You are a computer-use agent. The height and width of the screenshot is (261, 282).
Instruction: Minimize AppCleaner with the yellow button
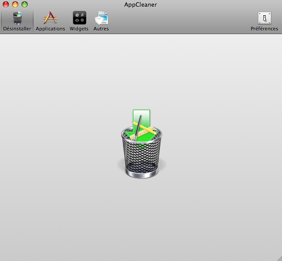click(x=15, y=4)
